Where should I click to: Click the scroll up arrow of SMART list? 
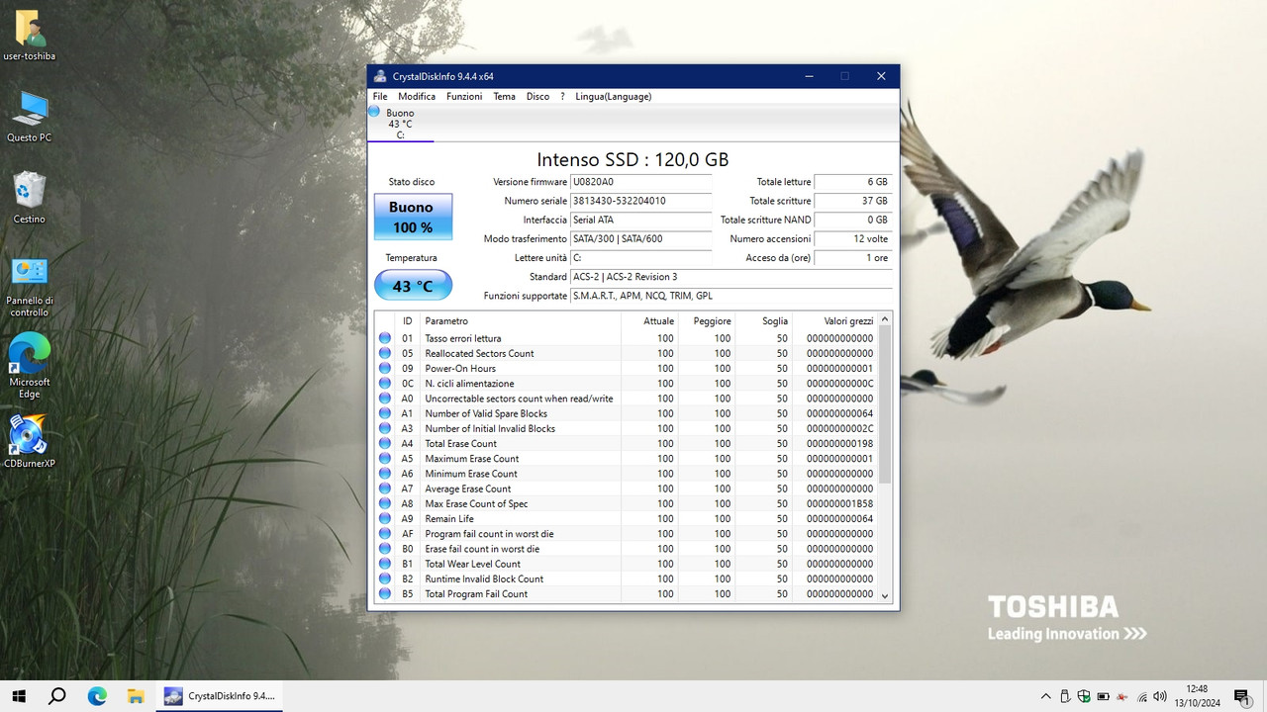pos(885,318)
